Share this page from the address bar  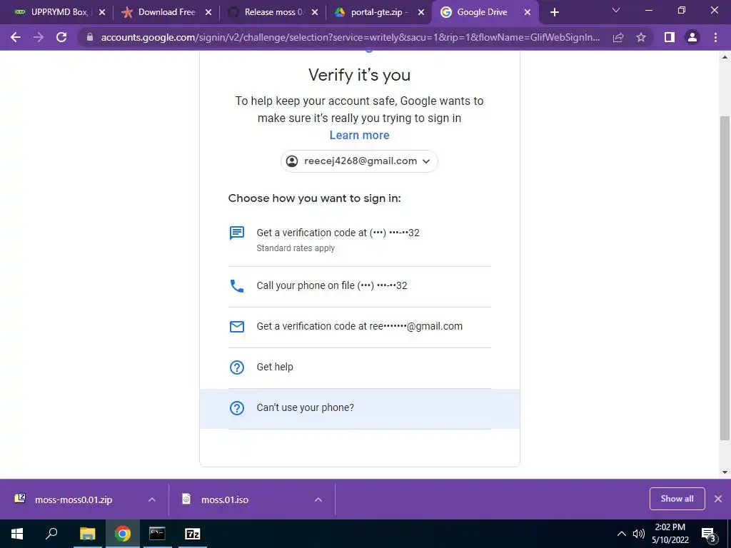coord(618,37)
